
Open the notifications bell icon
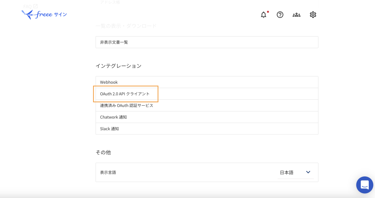(263, 15)
